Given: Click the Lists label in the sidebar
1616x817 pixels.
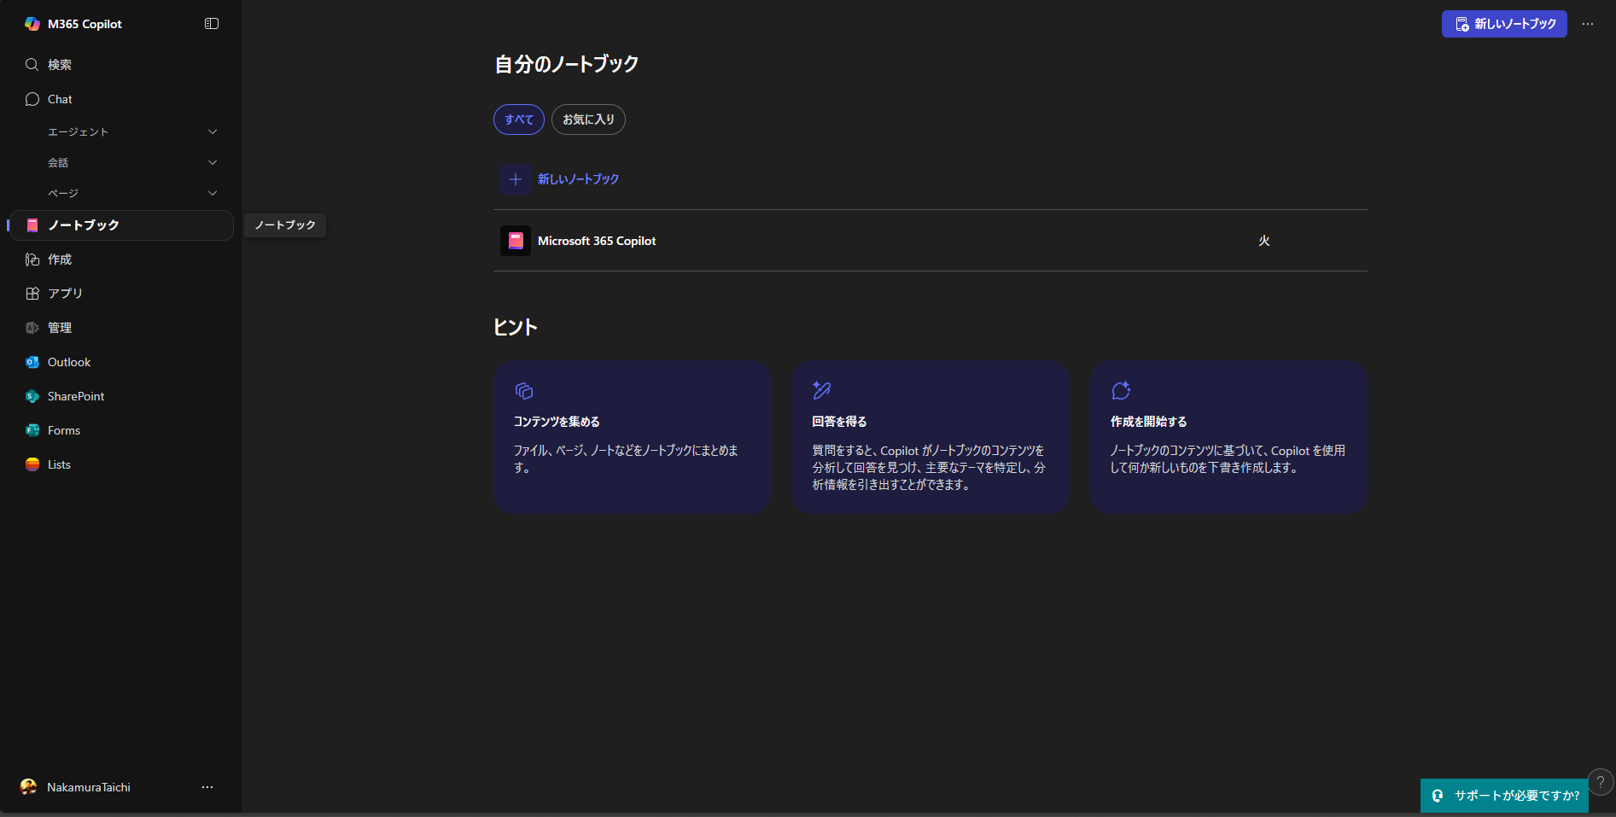Looking at the screenshot, I should 59,464.
